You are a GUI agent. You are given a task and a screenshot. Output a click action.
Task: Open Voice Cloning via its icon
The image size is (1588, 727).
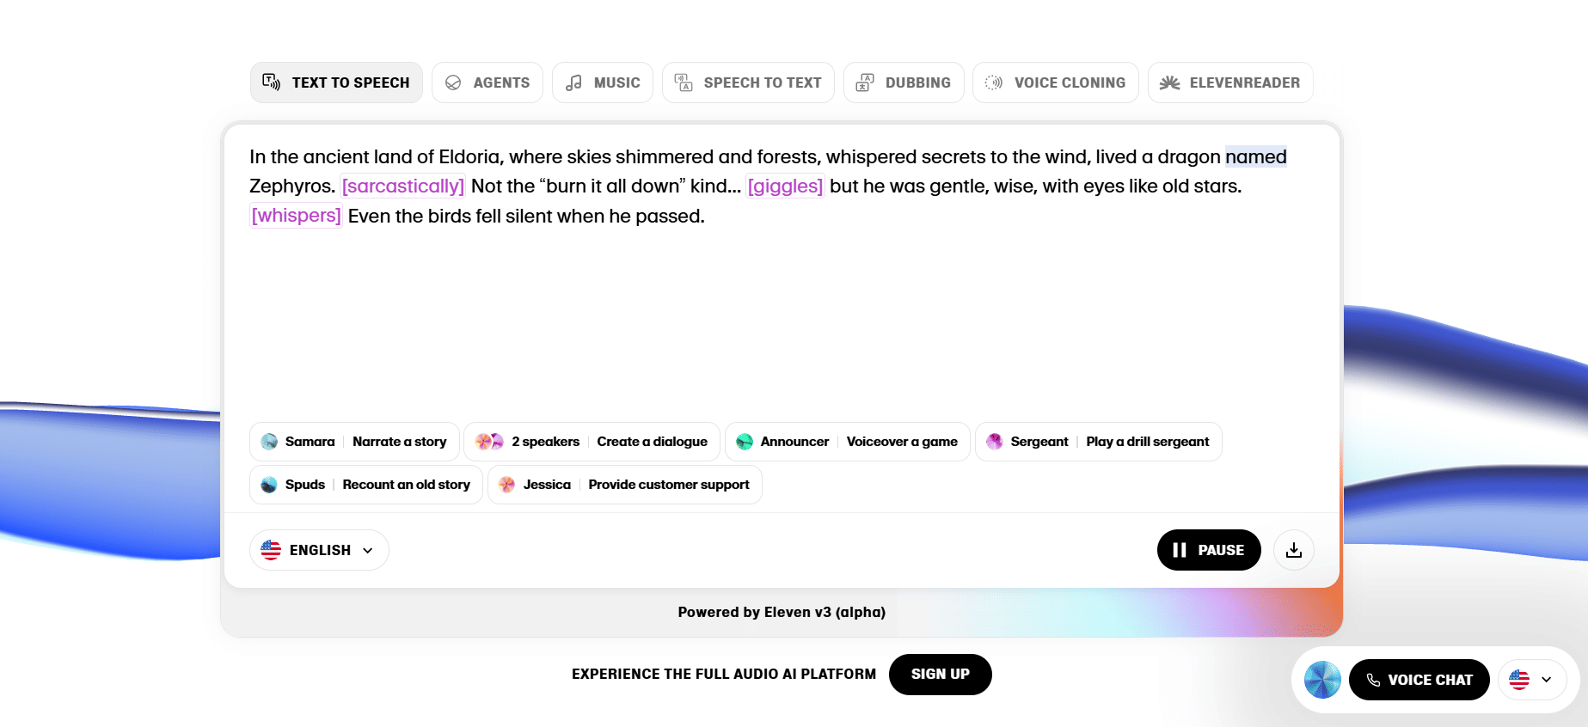pyautogui.click(x=994, y=82)
